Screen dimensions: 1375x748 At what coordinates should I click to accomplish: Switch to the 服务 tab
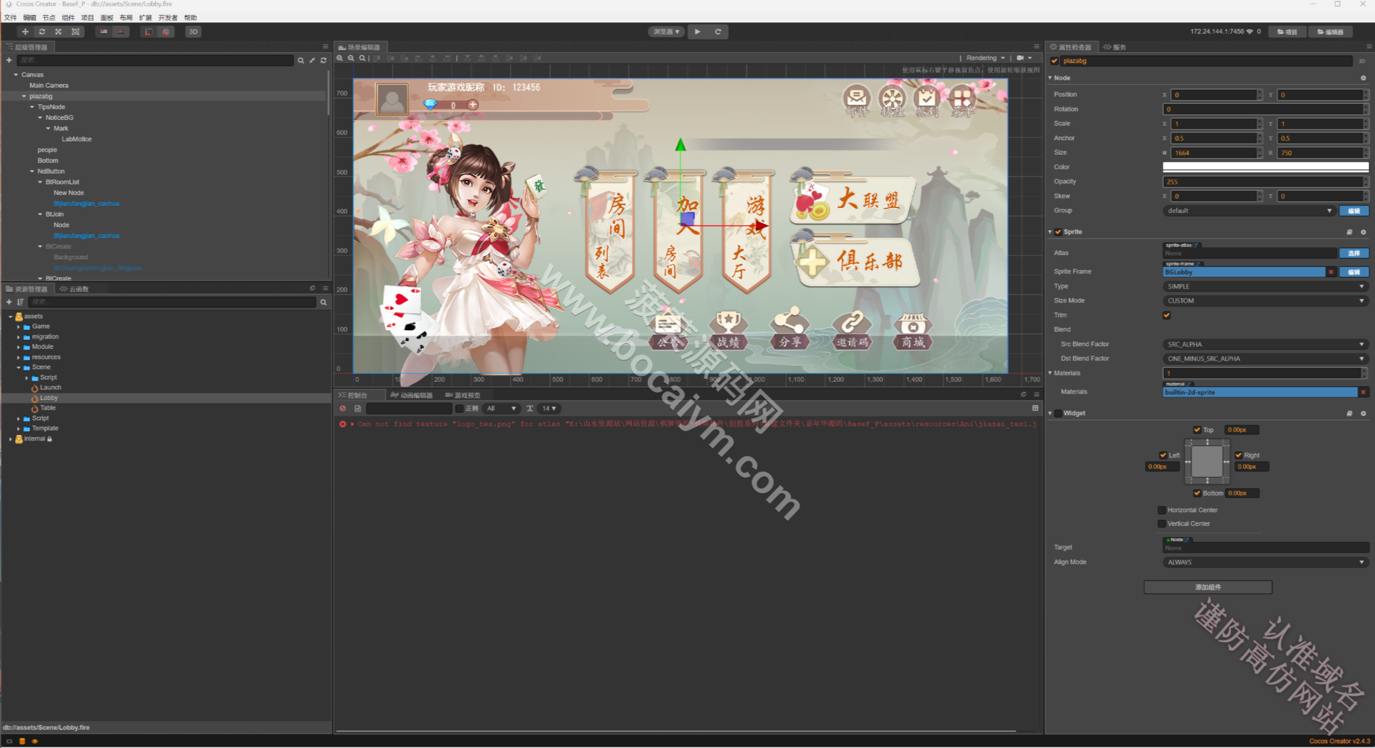point(1115,47)
